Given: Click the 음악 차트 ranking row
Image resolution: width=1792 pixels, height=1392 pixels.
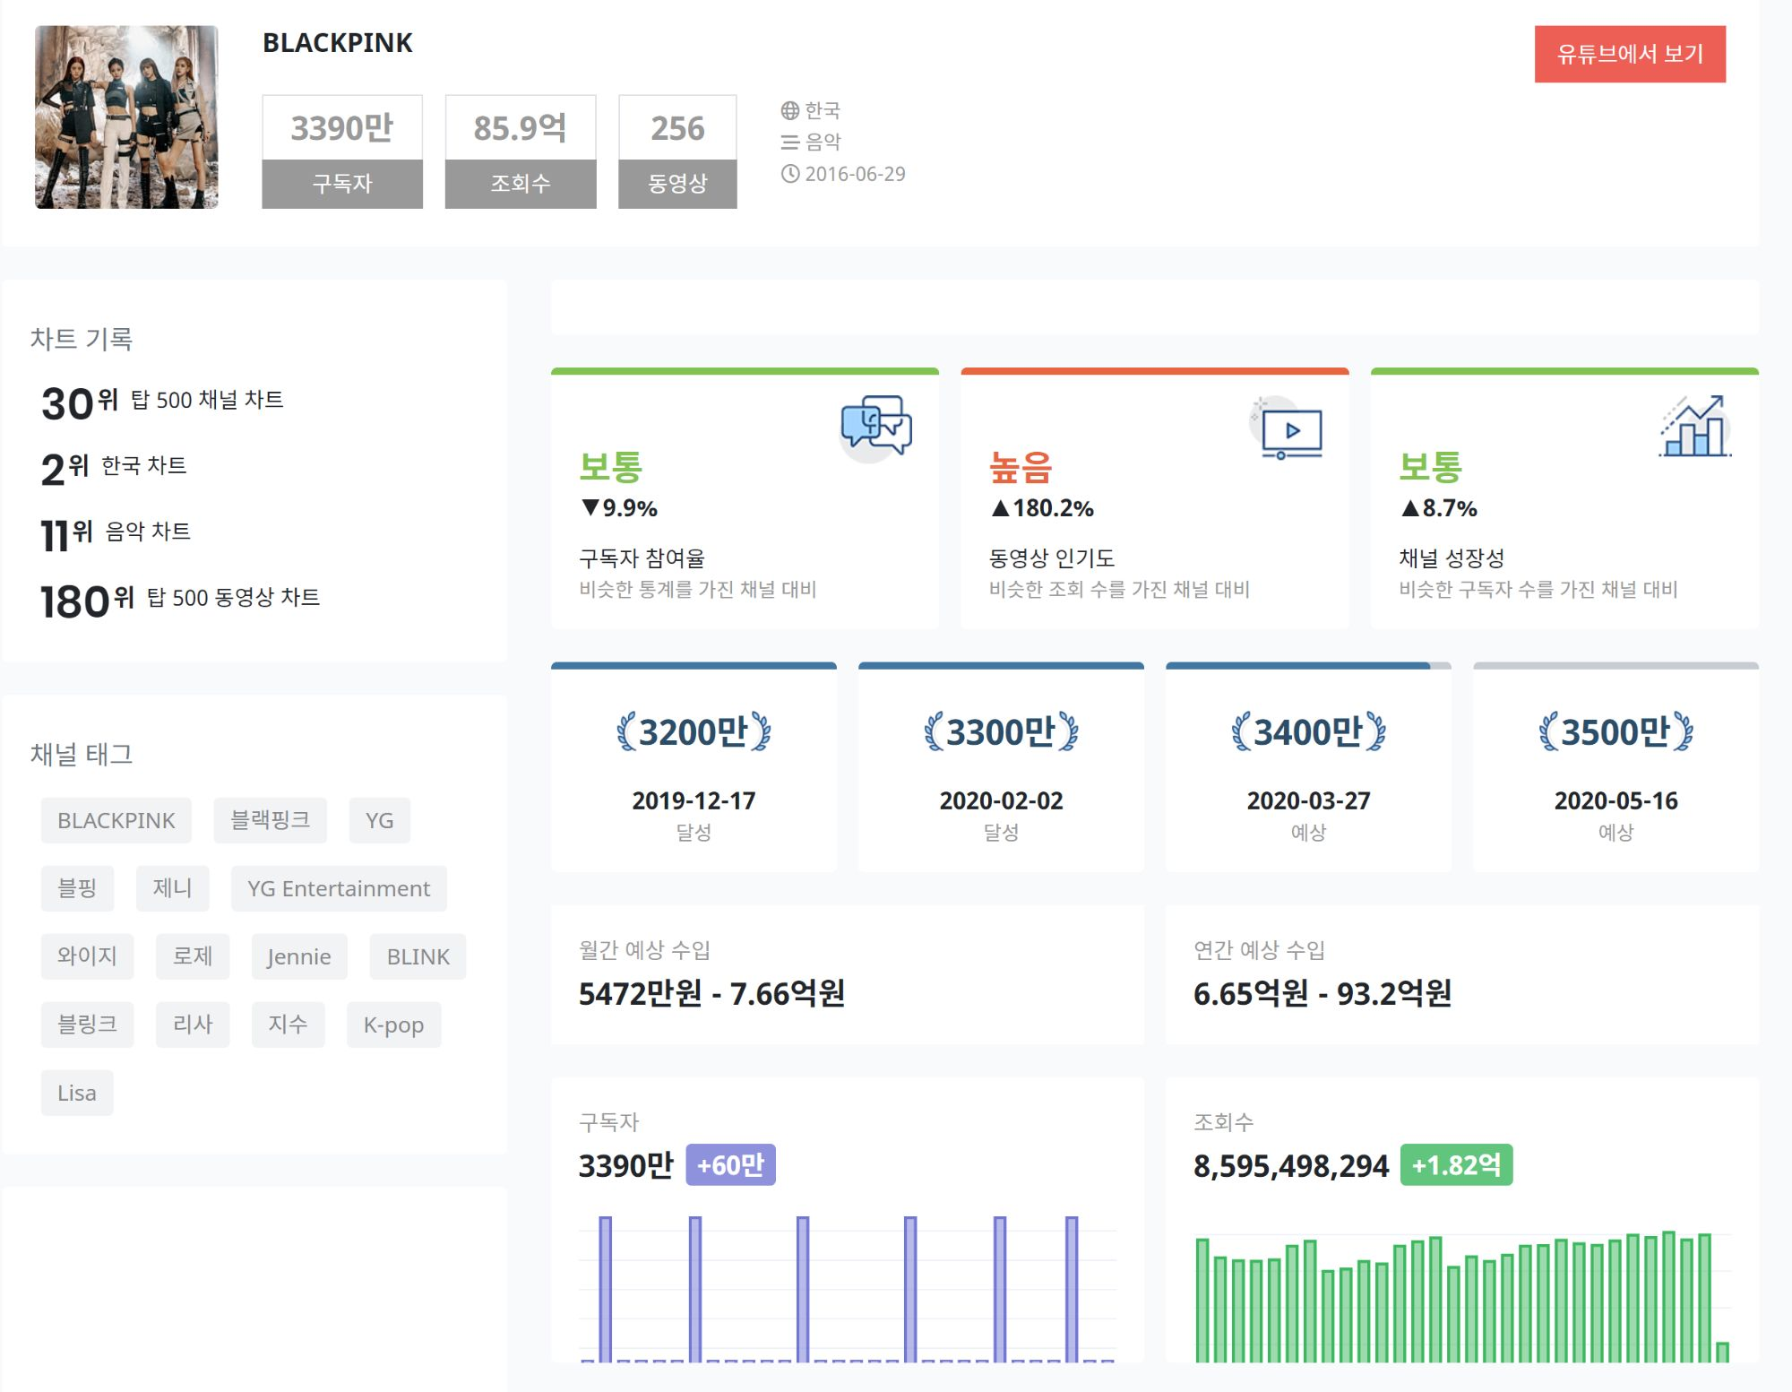Looking at the screenshot, I should (116, 534).
